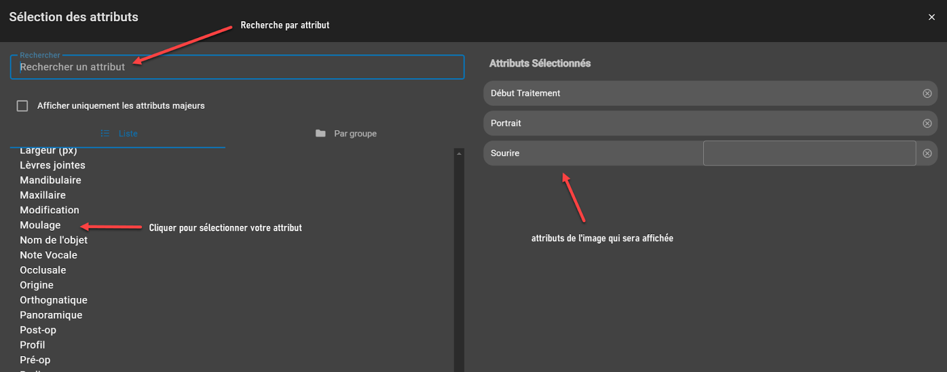Remove the Portrait selected attribute
The width and height of the screenshot is (947, 372).
tap(927, 124)
